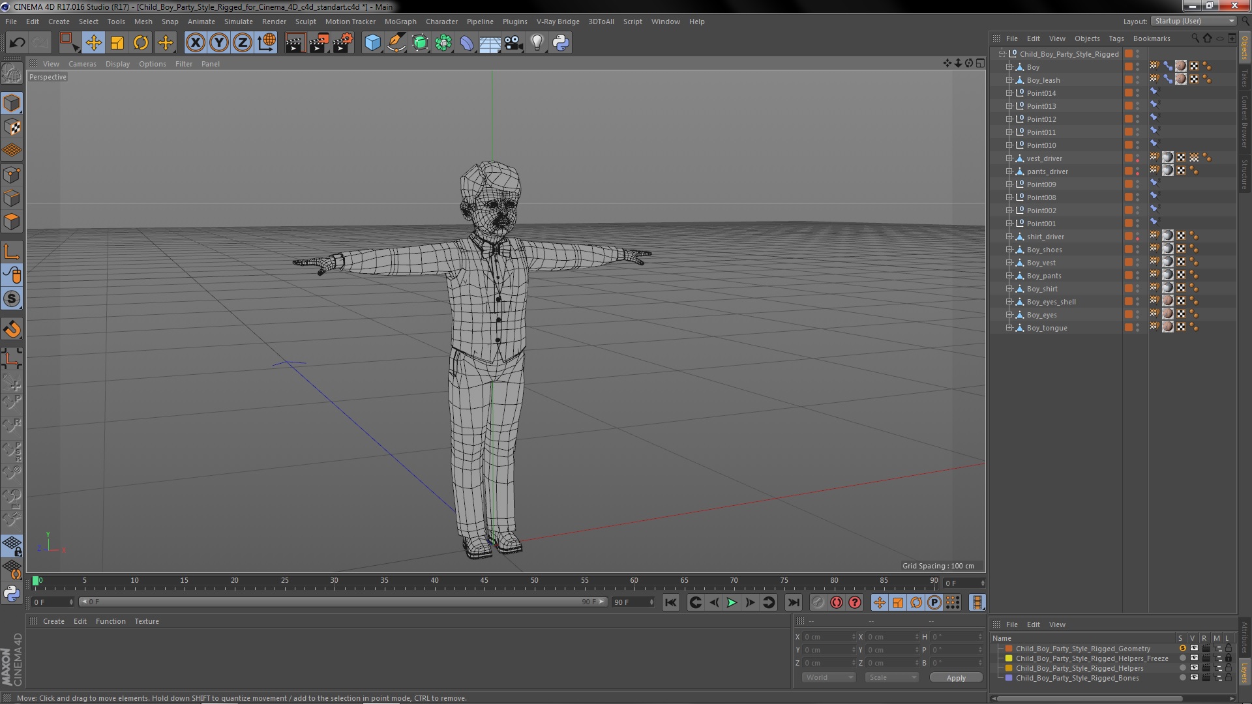
Task: Click the Geometry layer orange color swatch
Action: pos(1009,649)
